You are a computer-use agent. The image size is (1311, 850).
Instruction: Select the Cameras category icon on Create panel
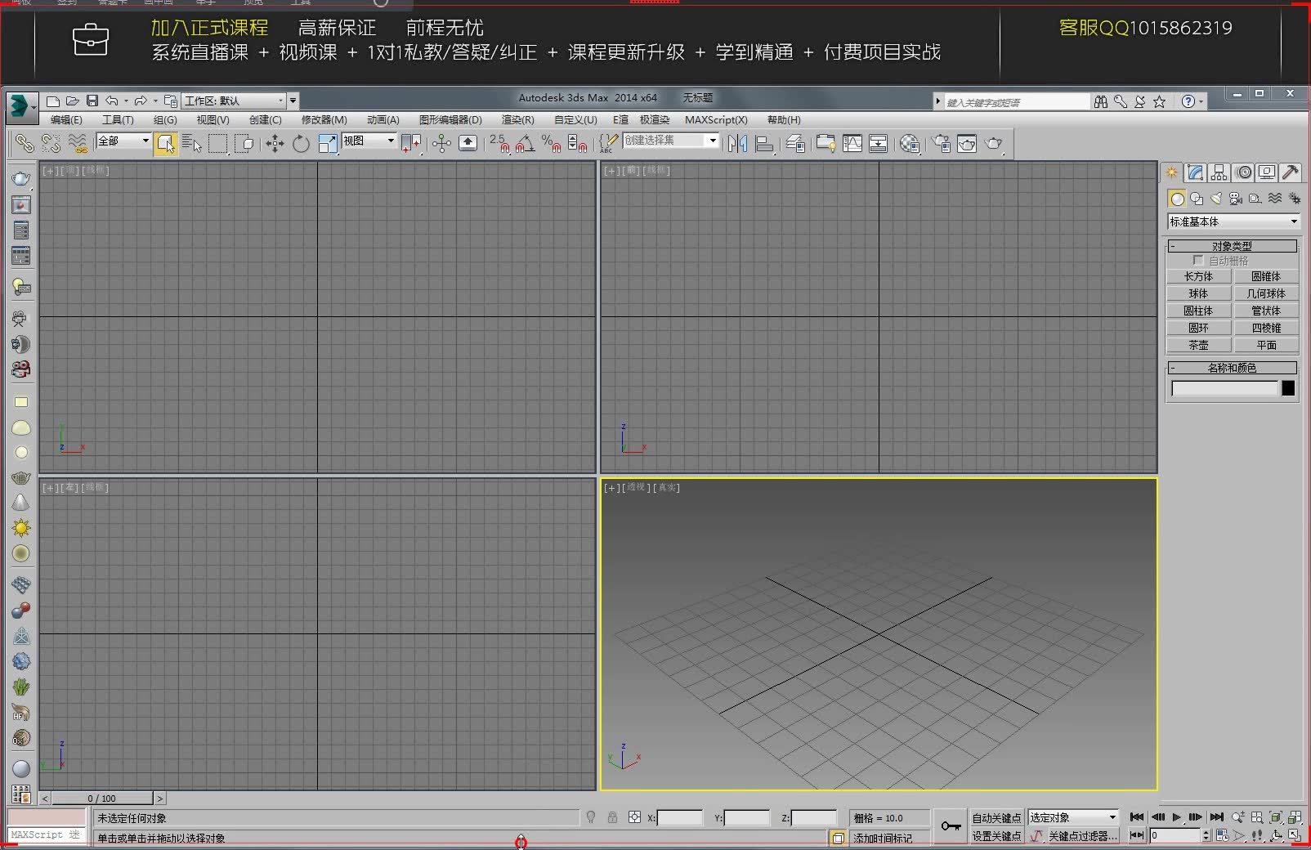coord(1236,199)
